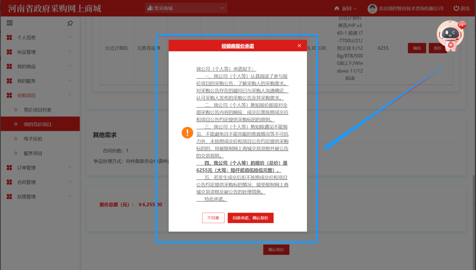
Task: Click the home icon next to 返回
Action: pyautogui.click(x=337, y=8)
